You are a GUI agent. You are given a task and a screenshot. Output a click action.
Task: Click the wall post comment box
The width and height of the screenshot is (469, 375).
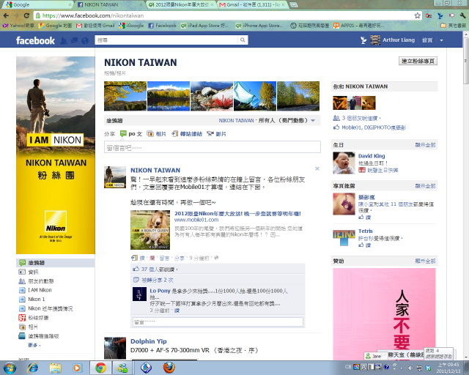pyautogui.click(x=213, y=147)
